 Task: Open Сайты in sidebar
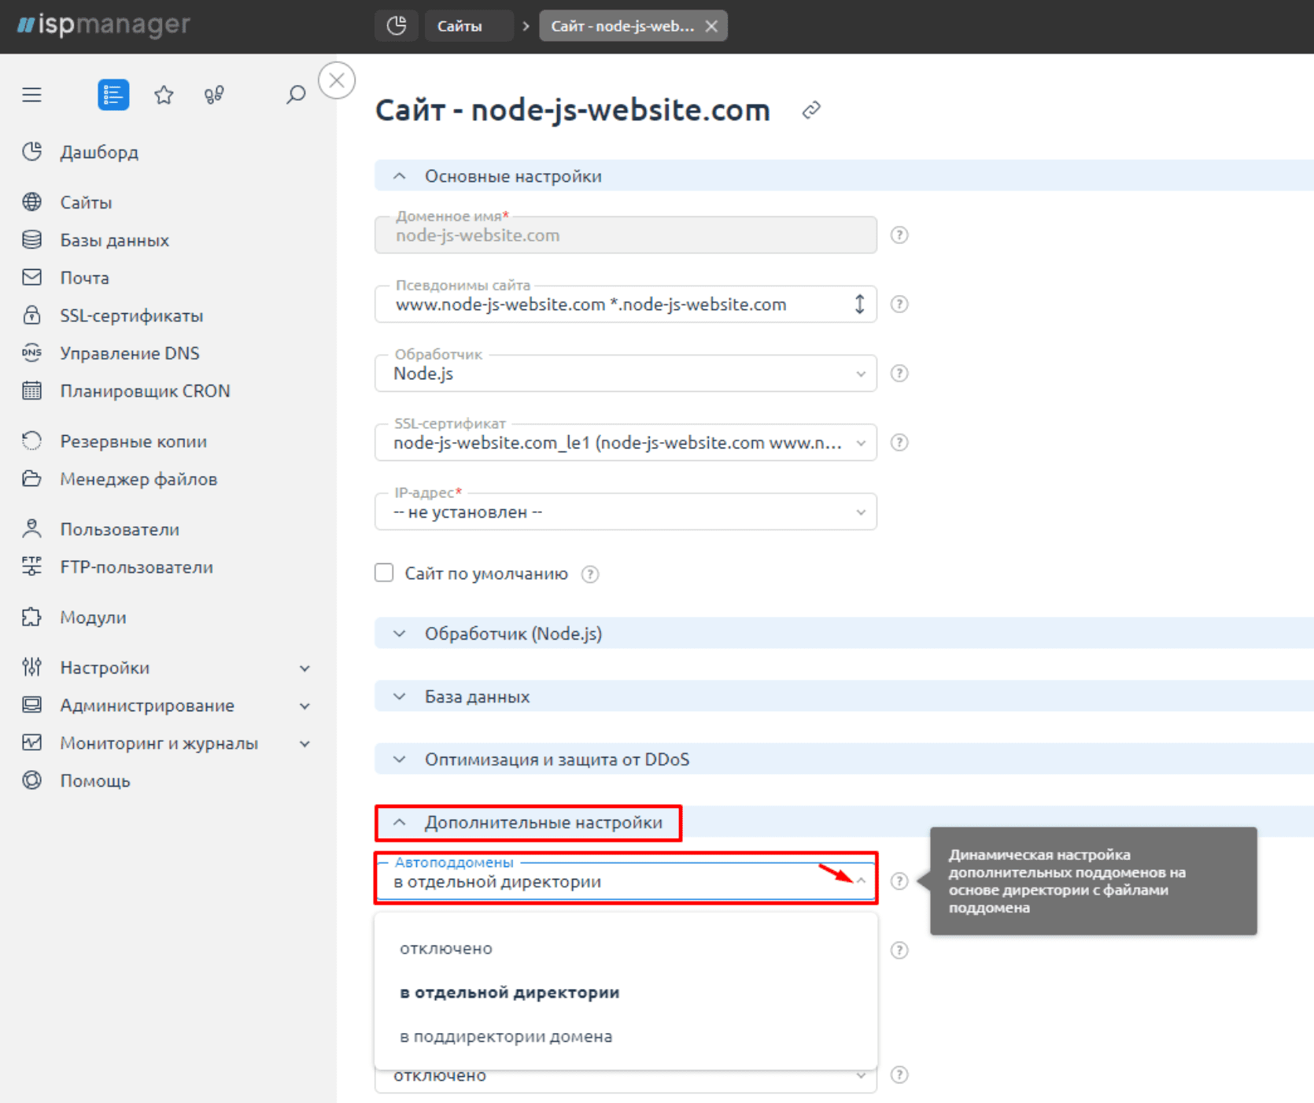click(x=86, y=202)
